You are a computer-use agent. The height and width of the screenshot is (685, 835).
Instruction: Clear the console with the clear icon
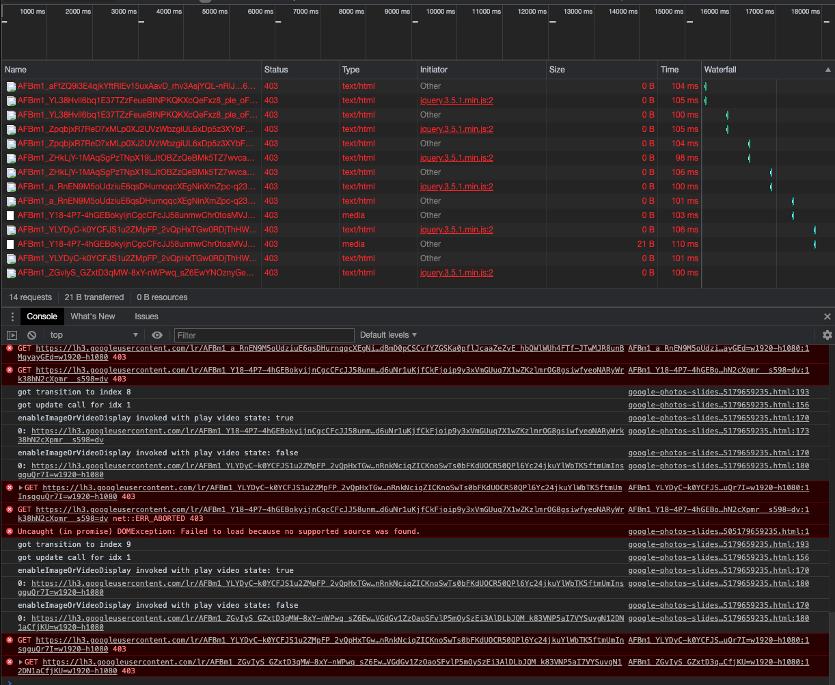[x=31, y=335]
